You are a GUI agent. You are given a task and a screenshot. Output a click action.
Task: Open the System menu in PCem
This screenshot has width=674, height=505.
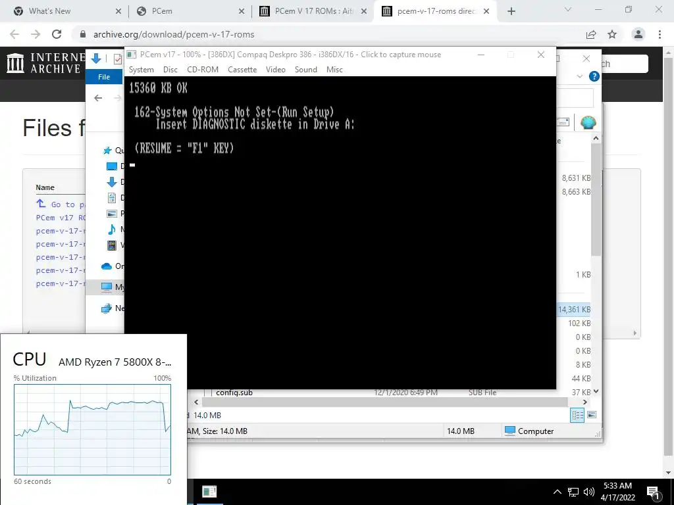[x=141, y=70]
